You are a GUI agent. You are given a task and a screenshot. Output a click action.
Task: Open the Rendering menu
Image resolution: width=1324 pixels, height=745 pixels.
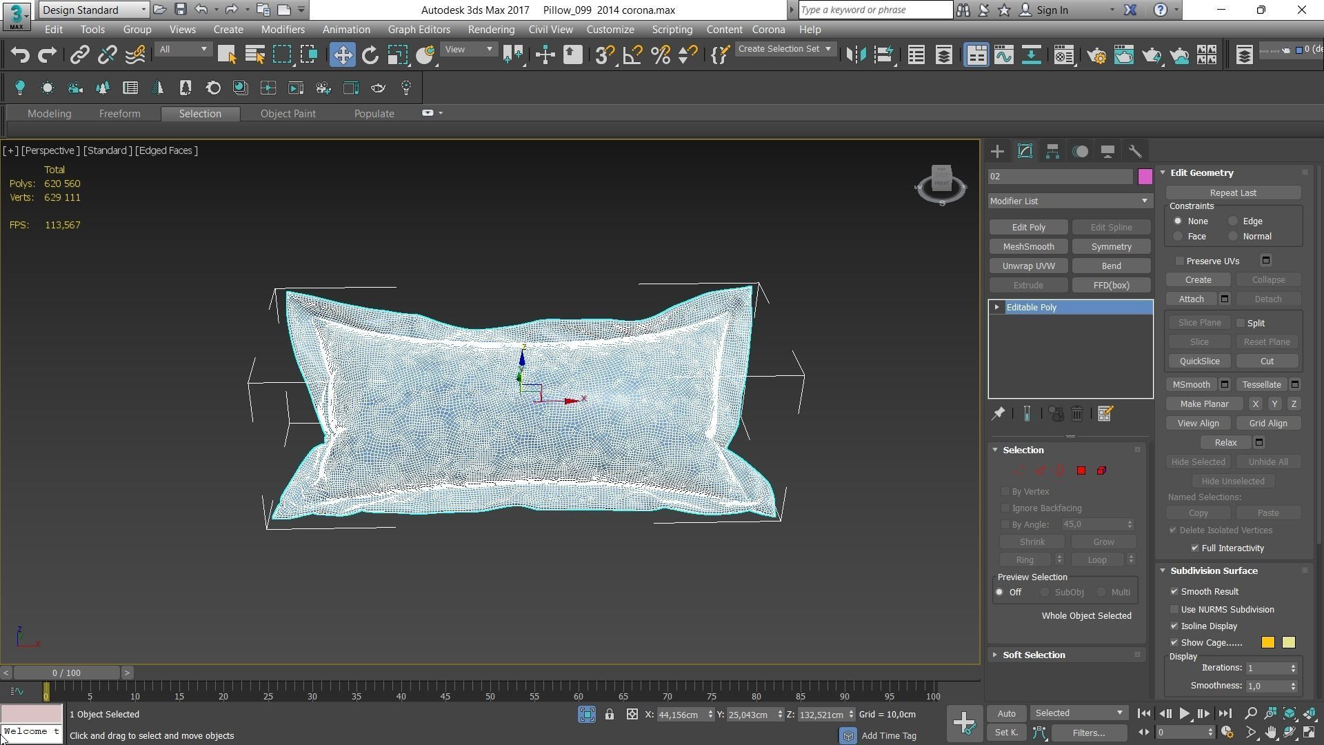[491, 30]
